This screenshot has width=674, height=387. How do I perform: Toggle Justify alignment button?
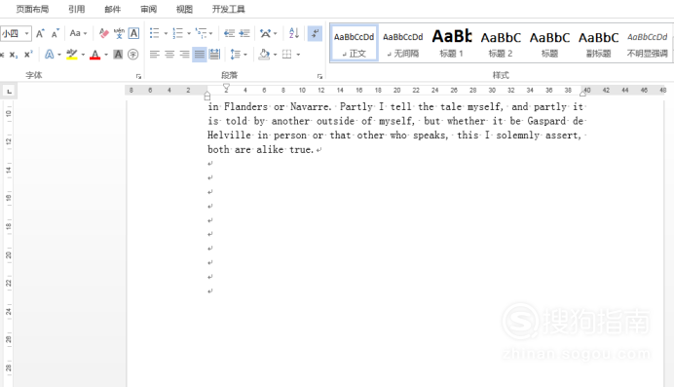[199, 55]
